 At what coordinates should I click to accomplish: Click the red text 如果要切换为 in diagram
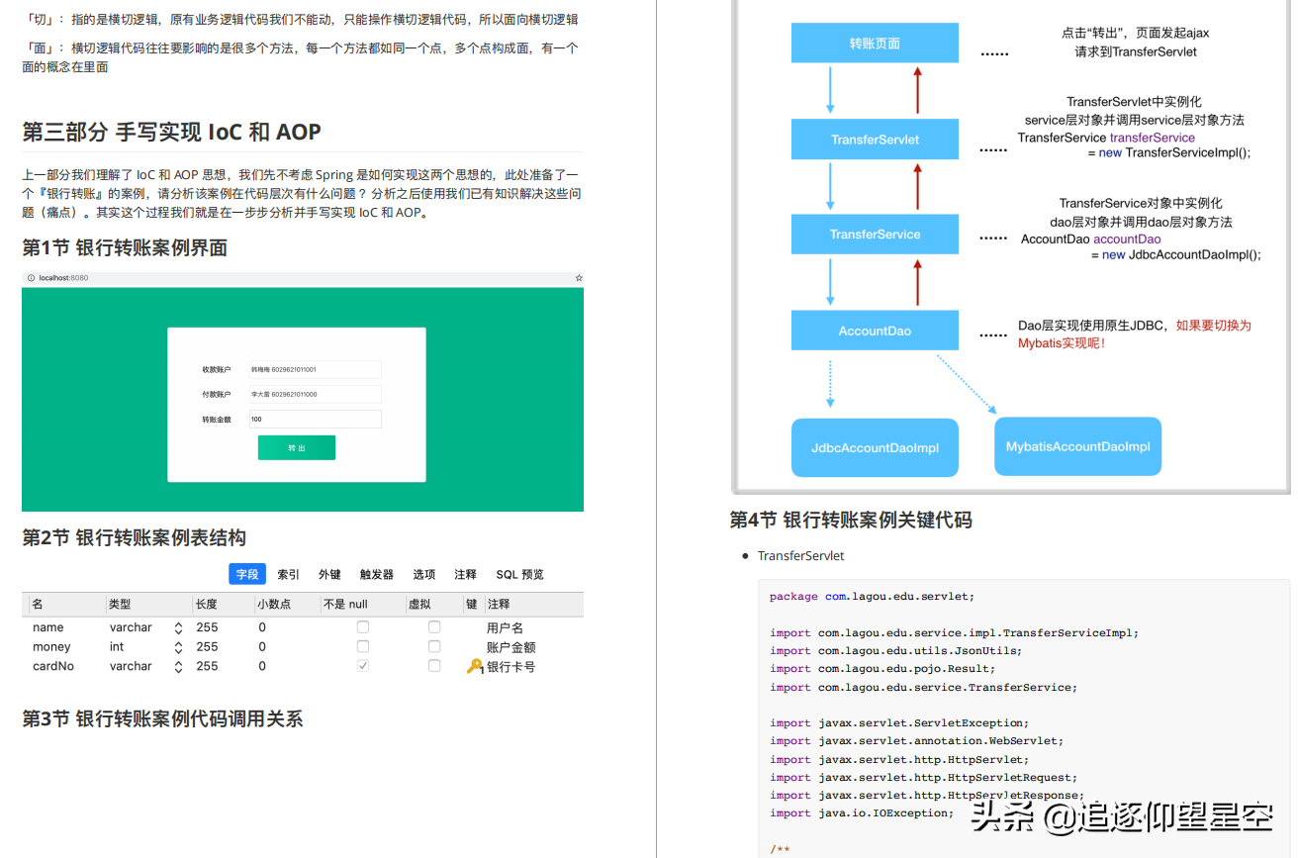[1214, 326]
